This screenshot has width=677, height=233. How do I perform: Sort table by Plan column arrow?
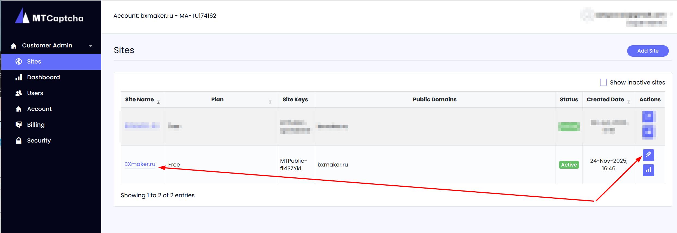(270, 102)
